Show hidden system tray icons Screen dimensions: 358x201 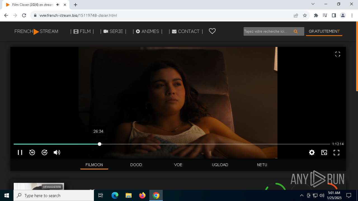pyautogui.click(x=302, y=195)
